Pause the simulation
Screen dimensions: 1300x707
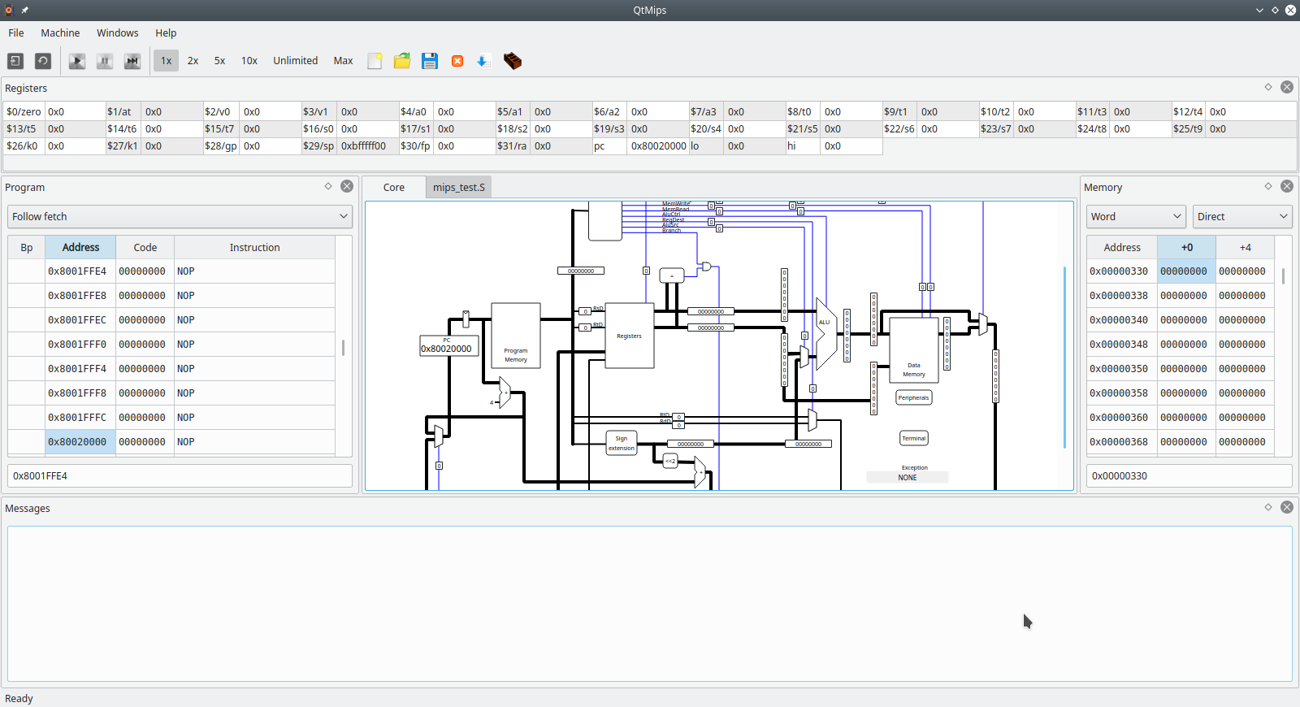click(105, 61)
